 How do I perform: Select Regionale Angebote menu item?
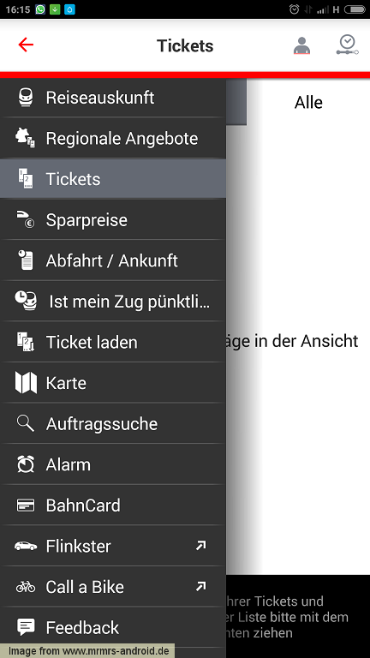[x=113, y=138]
